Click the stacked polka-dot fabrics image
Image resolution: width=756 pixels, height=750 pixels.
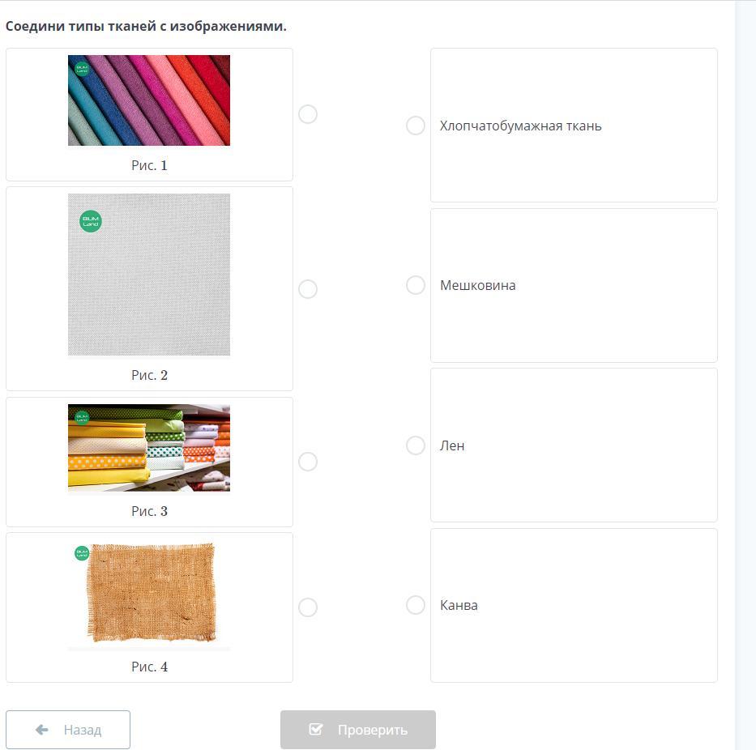click(x=149, y=448)
